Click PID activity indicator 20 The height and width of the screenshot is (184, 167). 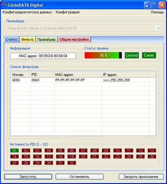[83, 156]
